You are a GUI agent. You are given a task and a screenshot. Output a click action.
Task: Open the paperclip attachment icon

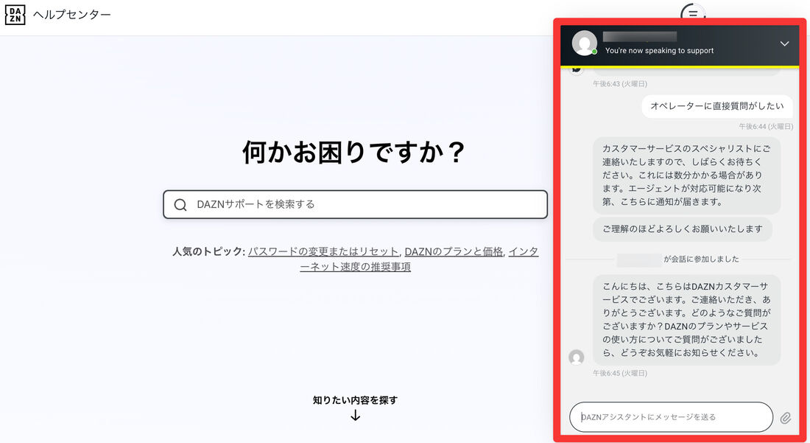[784, 416]
